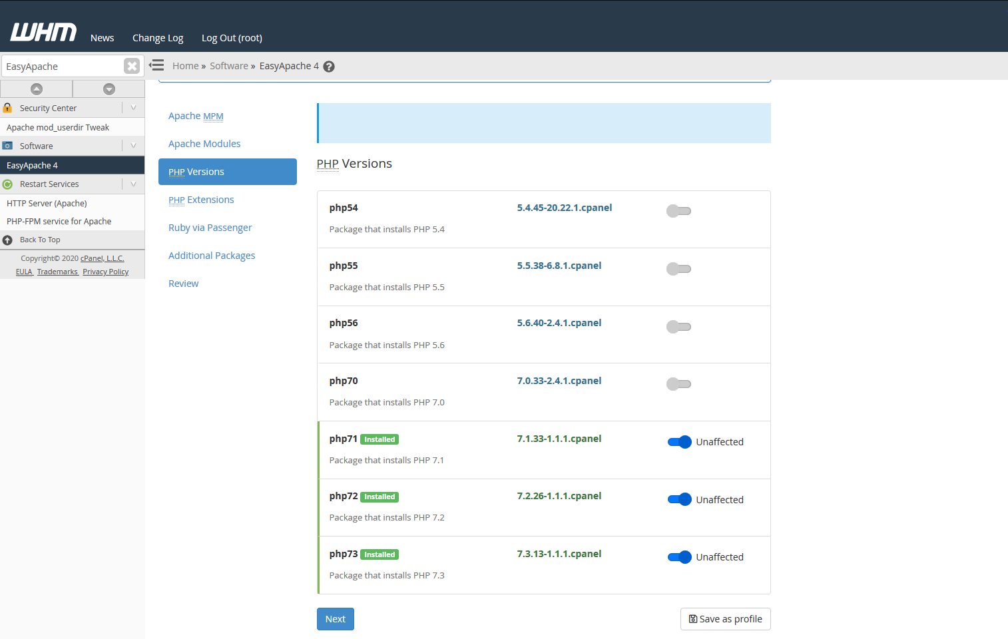Click the Security Center lock icon
The height and width of the screenshot is (639, 1008).
7,108
